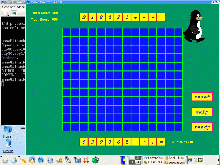Click the blue pen drawing panel icon
This screenshot has height=165, width=220.
77,160
